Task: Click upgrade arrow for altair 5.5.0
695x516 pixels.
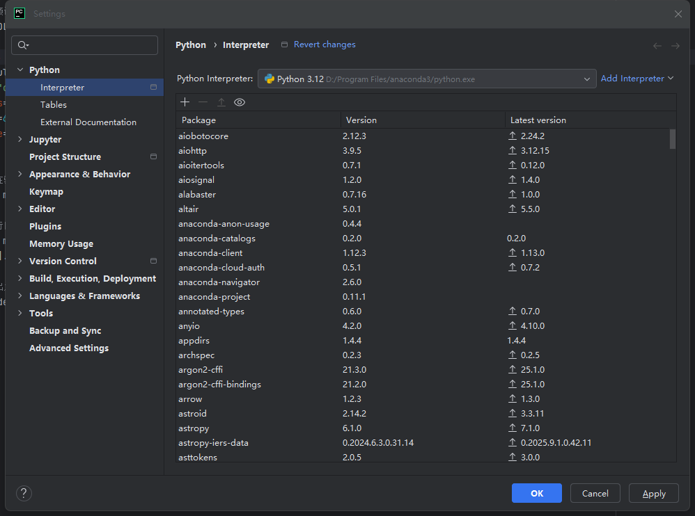Action: pyautogui.click(x=513, y=209)
